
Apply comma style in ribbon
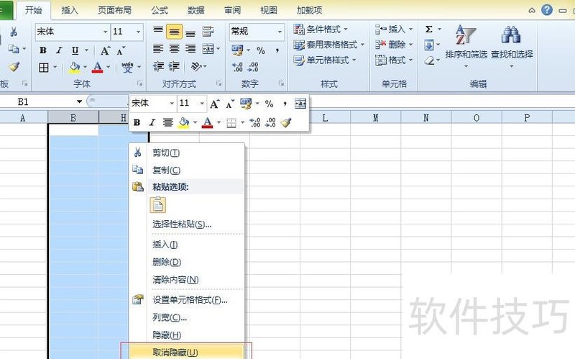coord(277,50)
